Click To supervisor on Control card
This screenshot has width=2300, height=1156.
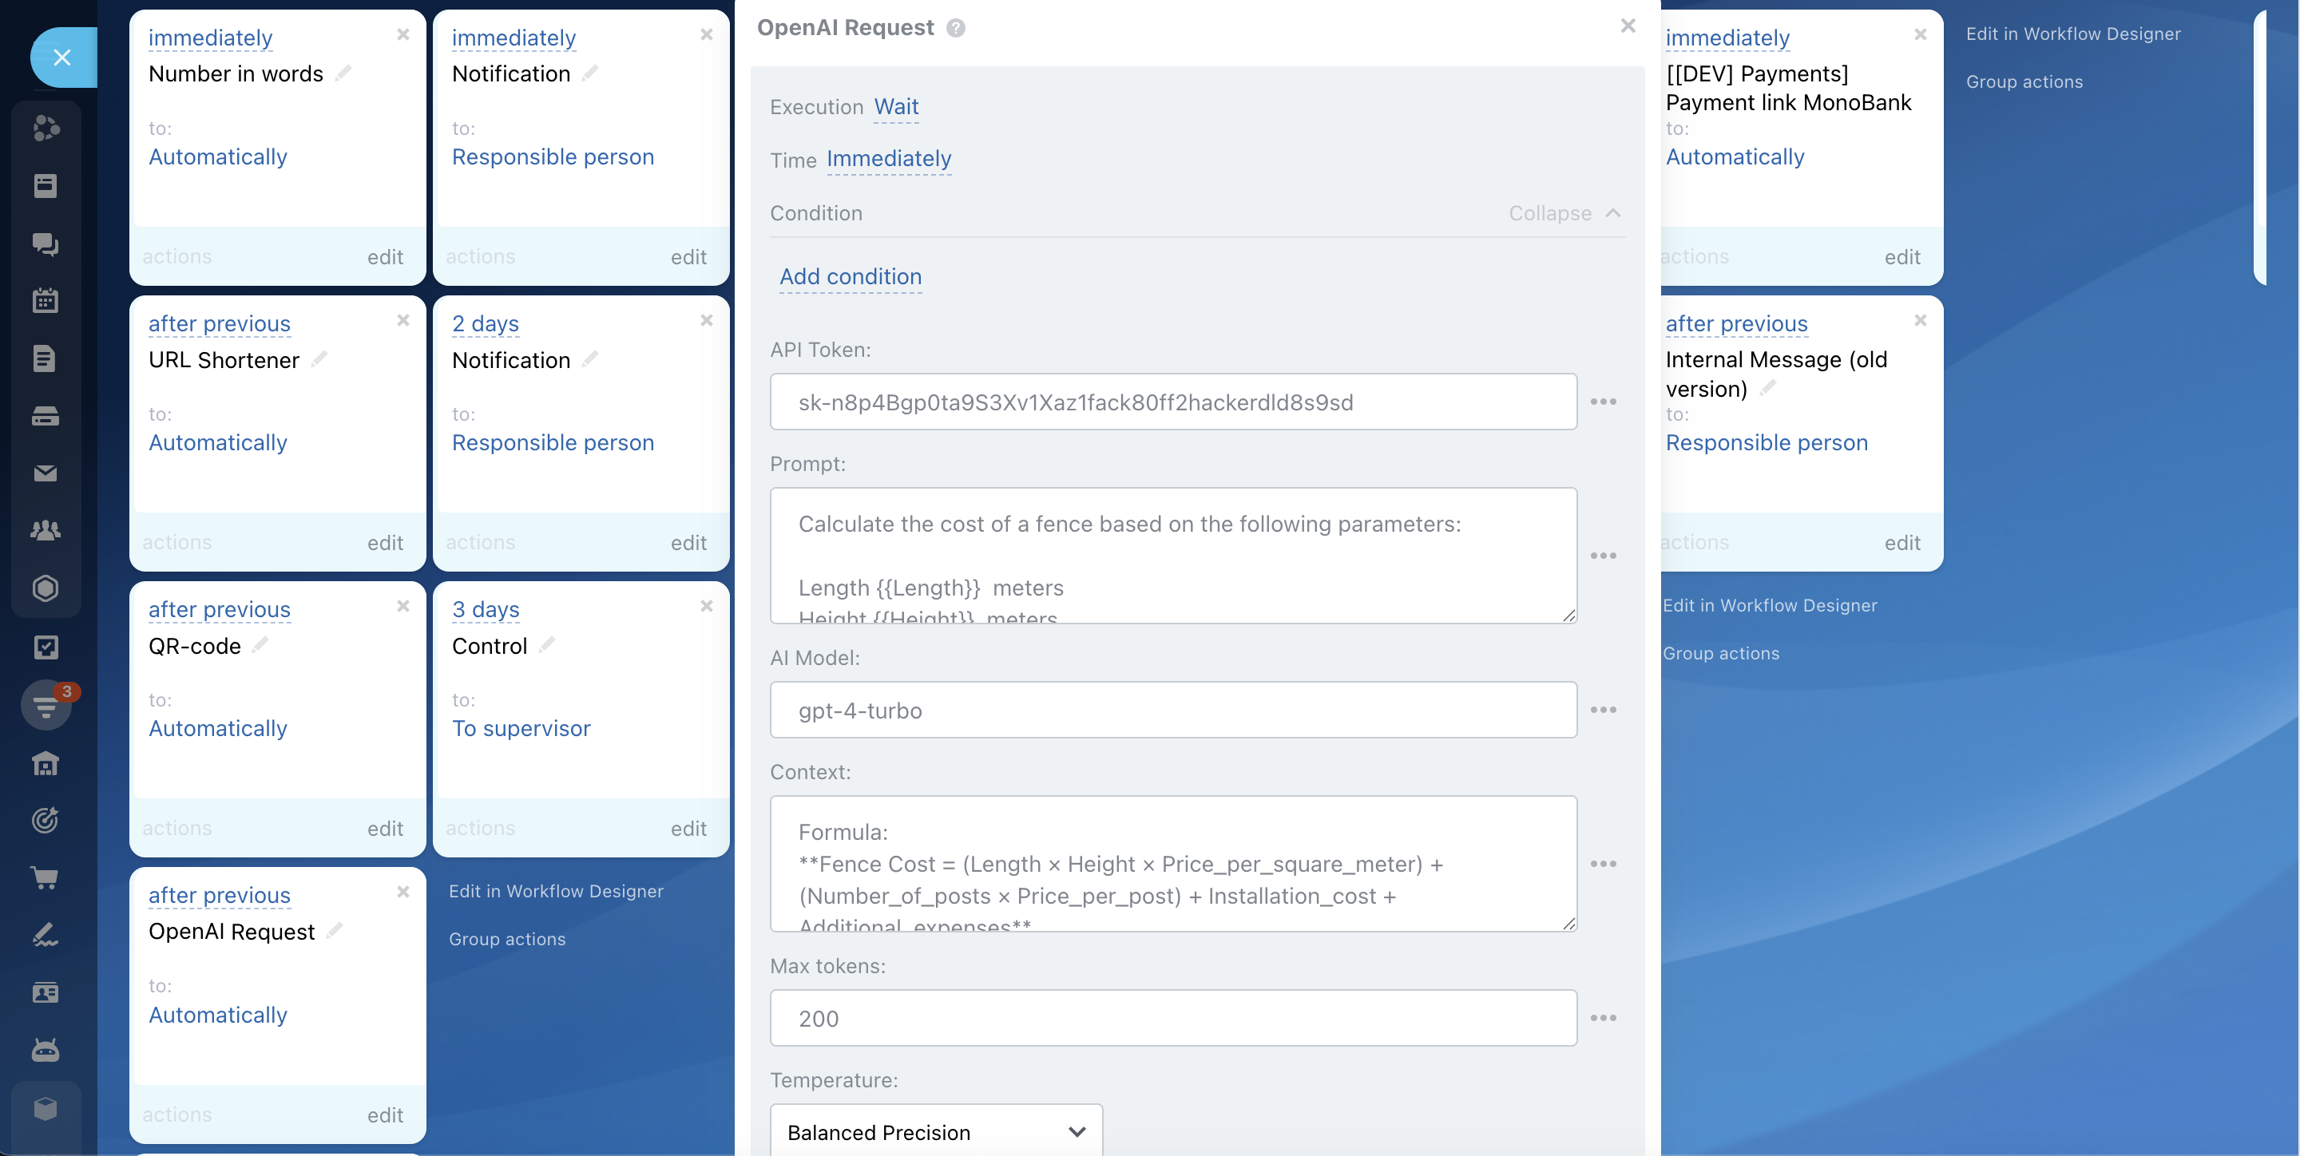tap(521, 728)
